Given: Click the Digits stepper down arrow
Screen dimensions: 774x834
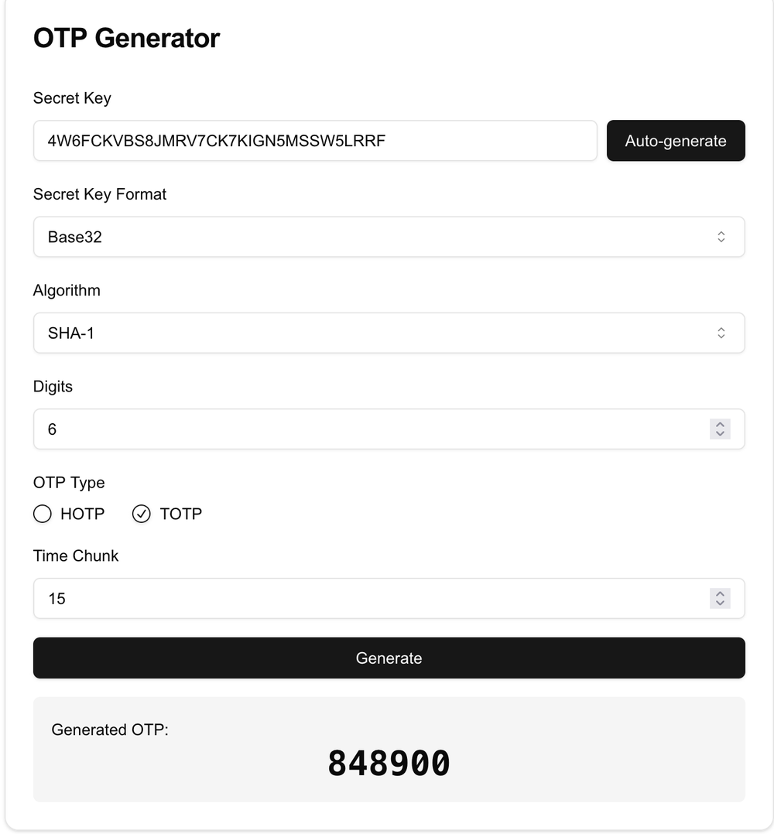Looking at the screenshot, I should tap(720, 434).
